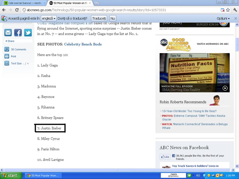Click the Nutrition Facts video thumbnail
This screenshot has width=239, height=179.
[x=194, y=72]
